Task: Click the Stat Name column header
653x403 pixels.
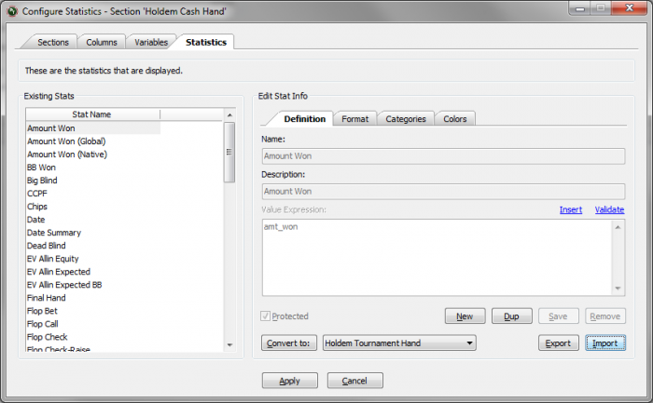Action: pos(92,114)
